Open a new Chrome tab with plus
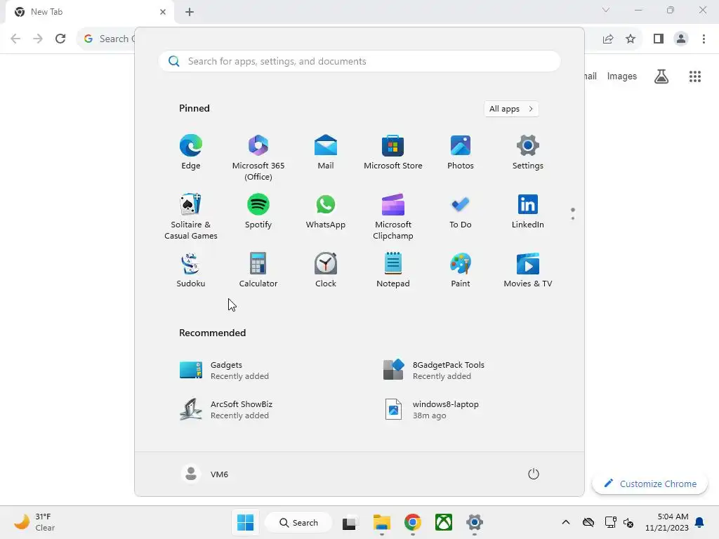719x539 pixels. (190, 12)
